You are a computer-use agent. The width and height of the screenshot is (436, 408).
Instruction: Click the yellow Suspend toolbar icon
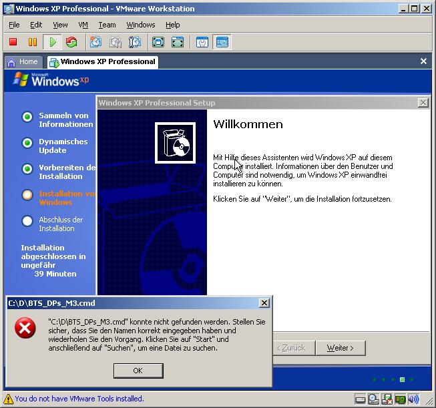coord(33,42)
